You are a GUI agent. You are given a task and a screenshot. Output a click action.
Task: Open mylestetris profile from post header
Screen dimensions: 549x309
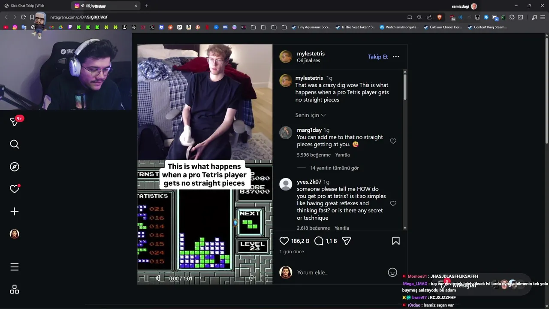[311, 54]
